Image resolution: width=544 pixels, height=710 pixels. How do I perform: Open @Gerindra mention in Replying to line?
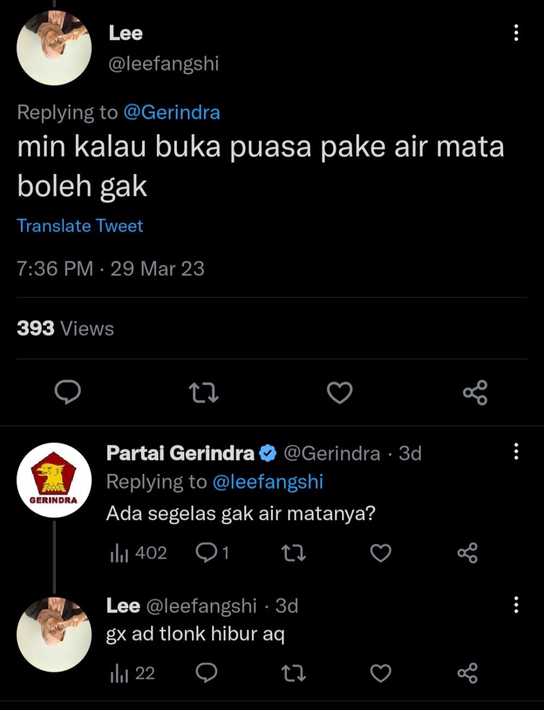click(172, 113)
